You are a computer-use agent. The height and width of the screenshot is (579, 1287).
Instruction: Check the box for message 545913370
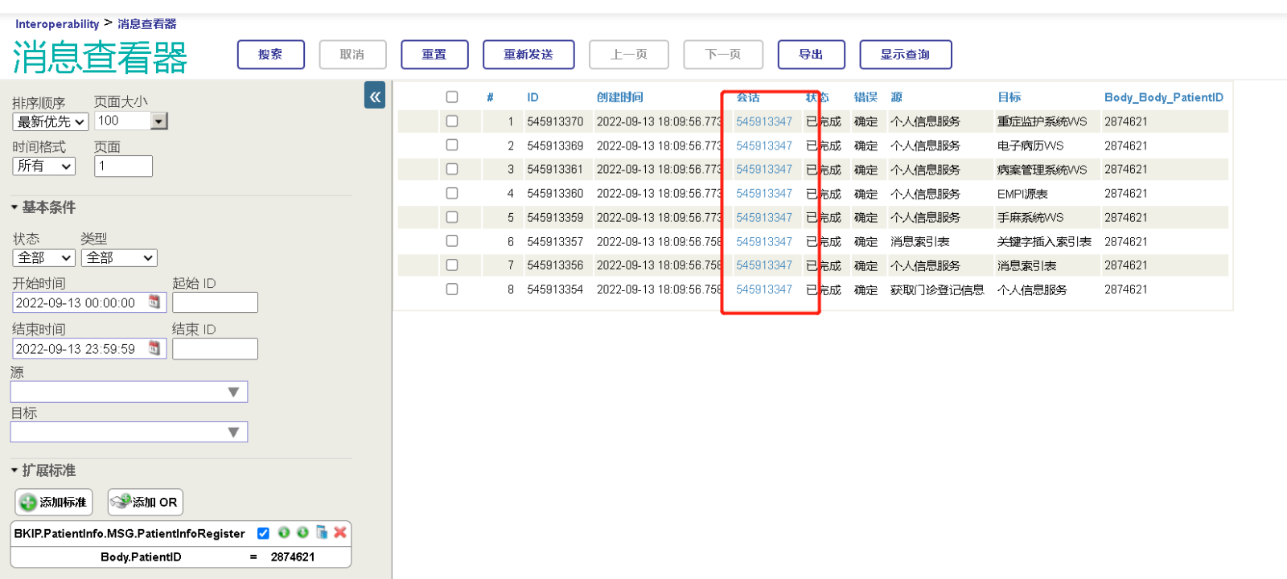coord(452,121)
